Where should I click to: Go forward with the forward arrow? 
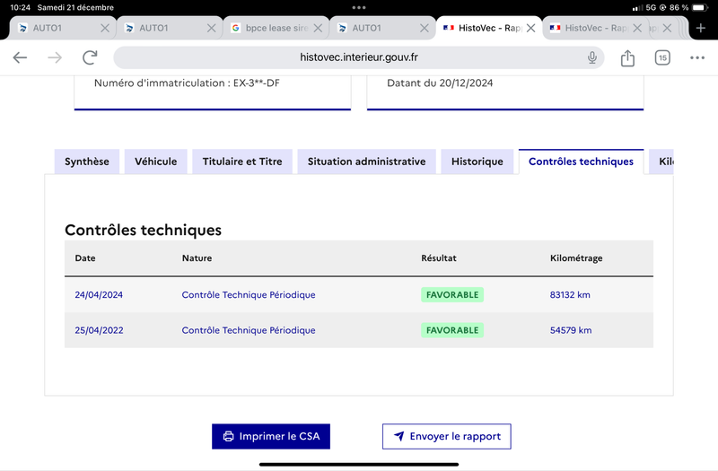pos(55,57)
